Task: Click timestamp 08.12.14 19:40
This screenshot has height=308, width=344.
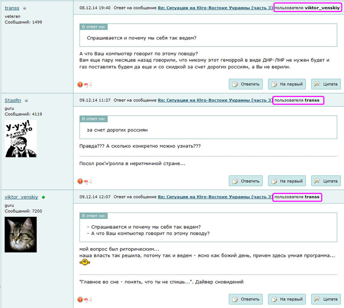Action: pos(95,8)
